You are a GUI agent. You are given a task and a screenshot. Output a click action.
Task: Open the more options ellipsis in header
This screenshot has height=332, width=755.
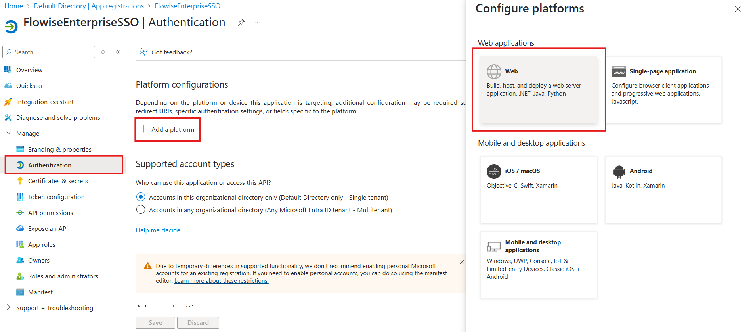(258, 23)
